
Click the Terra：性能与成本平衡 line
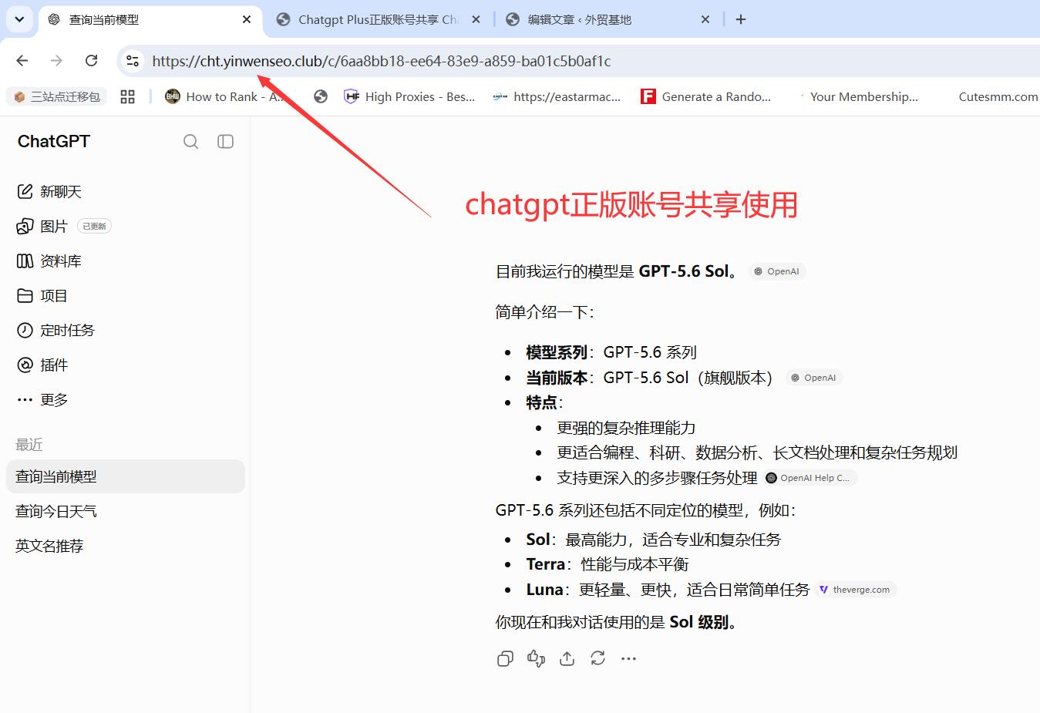(x=608, y=564)
